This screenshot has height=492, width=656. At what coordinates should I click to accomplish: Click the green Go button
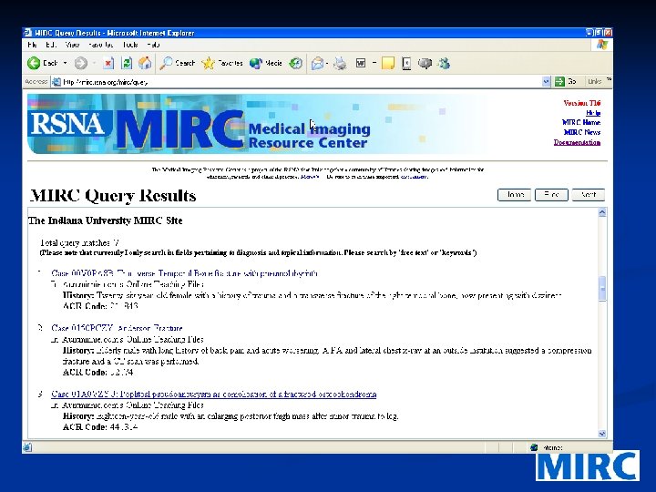point(566,82)
